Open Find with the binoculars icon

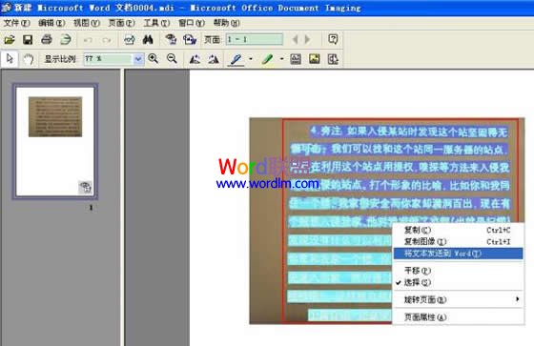pyautogui.click(x=148, y=40)
